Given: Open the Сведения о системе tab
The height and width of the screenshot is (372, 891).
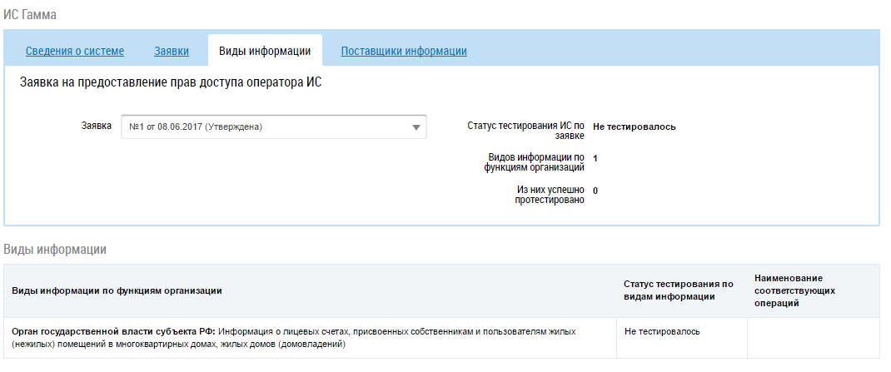Looking at the screenshot, I should point(74,51).
